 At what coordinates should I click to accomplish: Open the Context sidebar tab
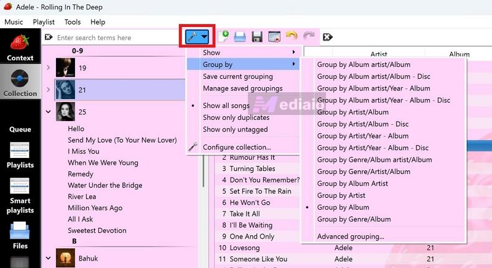(x=20, y=47)
